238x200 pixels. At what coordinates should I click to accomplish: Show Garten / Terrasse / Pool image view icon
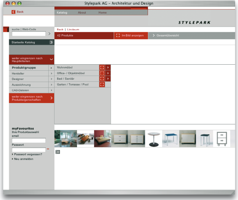coord(102,84)
